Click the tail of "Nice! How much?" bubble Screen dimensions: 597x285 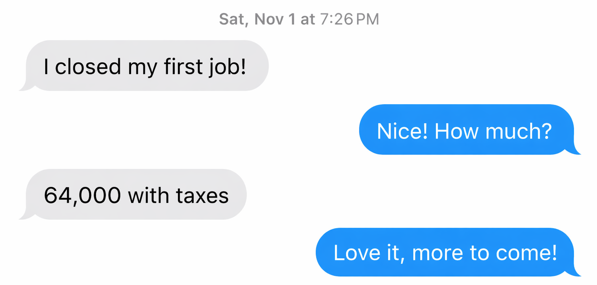click(x=575, y=151)
